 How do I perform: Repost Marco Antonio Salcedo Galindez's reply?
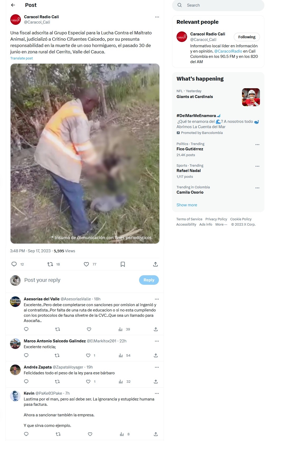(57, 355)
